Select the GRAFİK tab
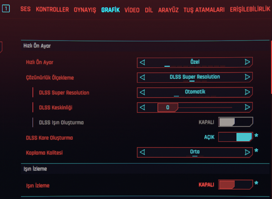272x199 pixels. (110, 10)
